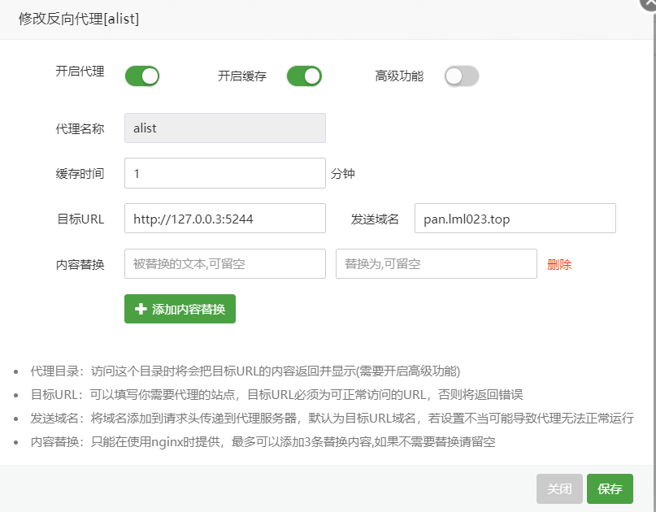Select the 发送域名 input field

tap(515, 219)
